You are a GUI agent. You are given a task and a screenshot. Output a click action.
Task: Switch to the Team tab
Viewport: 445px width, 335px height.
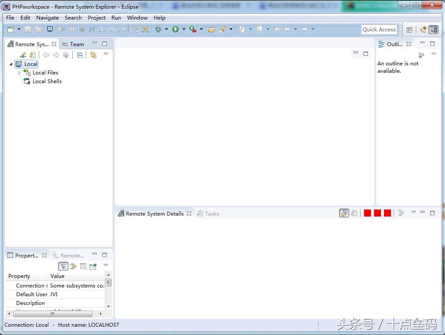pos(73,44)
